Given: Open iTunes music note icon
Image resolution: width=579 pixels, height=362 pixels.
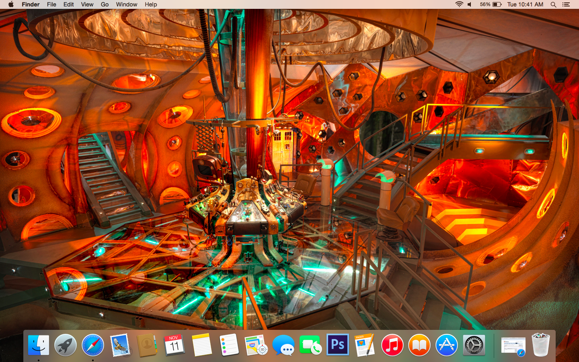Looking at the screenshot, I should 392,345.
